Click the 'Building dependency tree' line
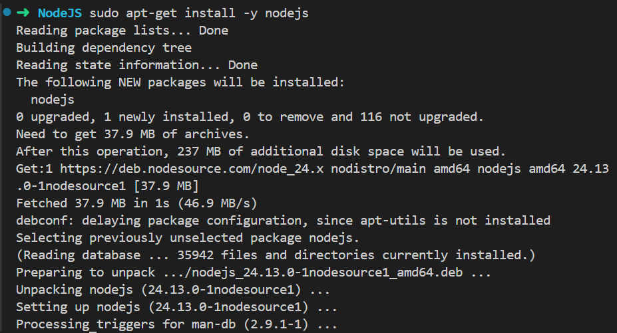Viewport: 617px width, 333px height. click(x=104, y=48)
